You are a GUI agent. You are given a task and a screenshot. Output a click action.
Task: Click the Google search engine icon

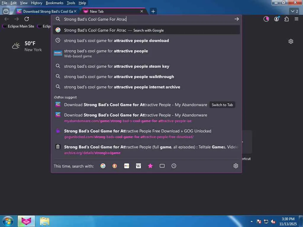pos(103,166)
